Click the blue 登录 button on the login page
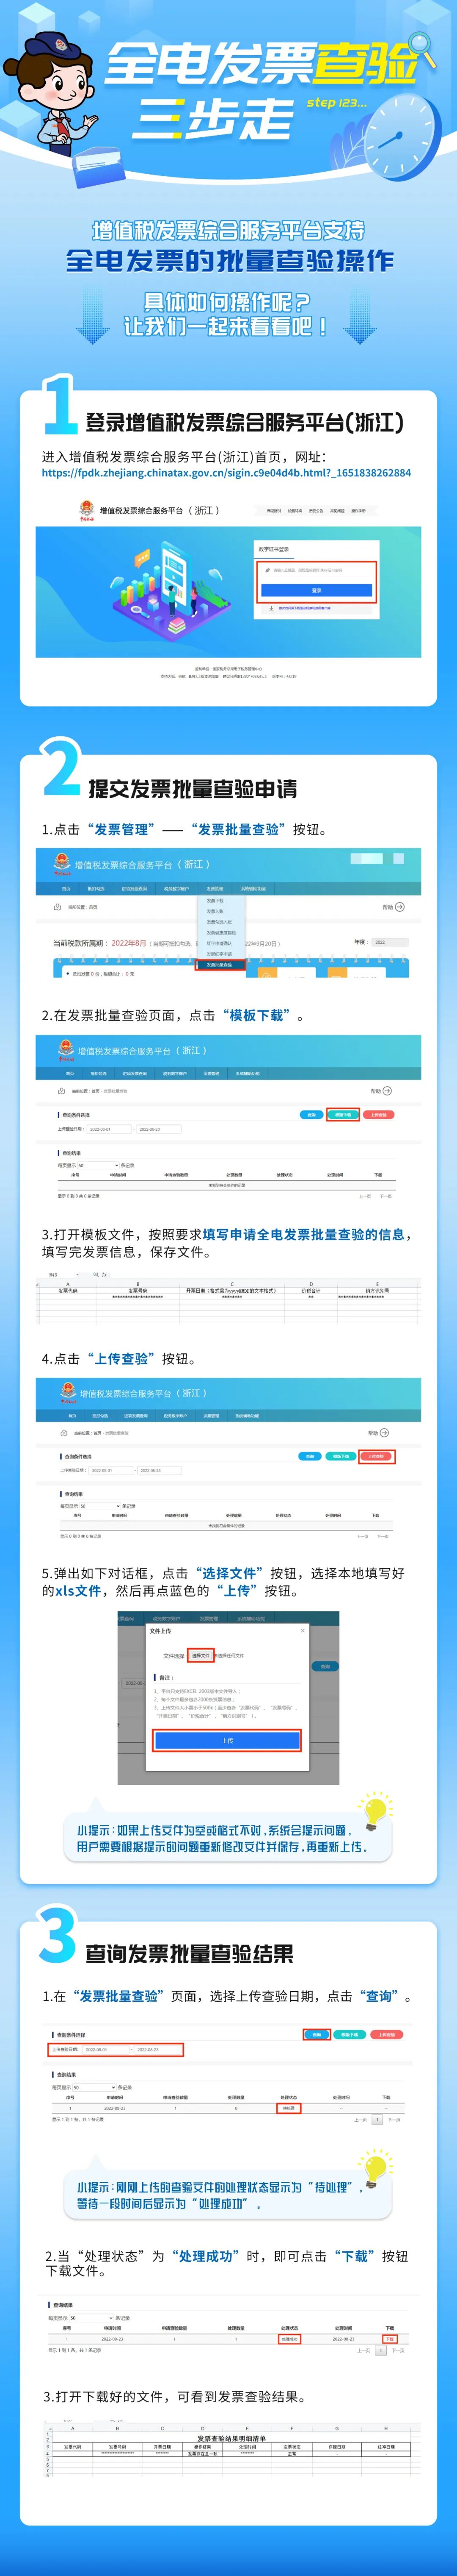The image size is (457, 2576). pos(317,591)
